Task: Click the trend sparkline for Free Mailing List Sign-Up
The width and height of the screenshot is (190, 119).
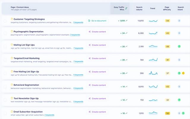Action: pyautogui.click(x=153, y=73)
